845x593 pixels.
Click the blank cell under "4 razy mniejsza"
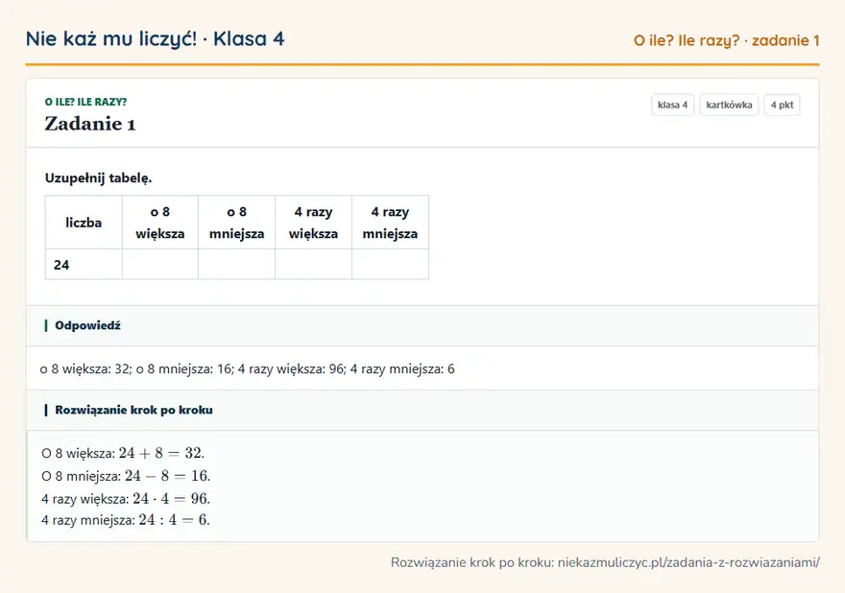coord(390,265)
